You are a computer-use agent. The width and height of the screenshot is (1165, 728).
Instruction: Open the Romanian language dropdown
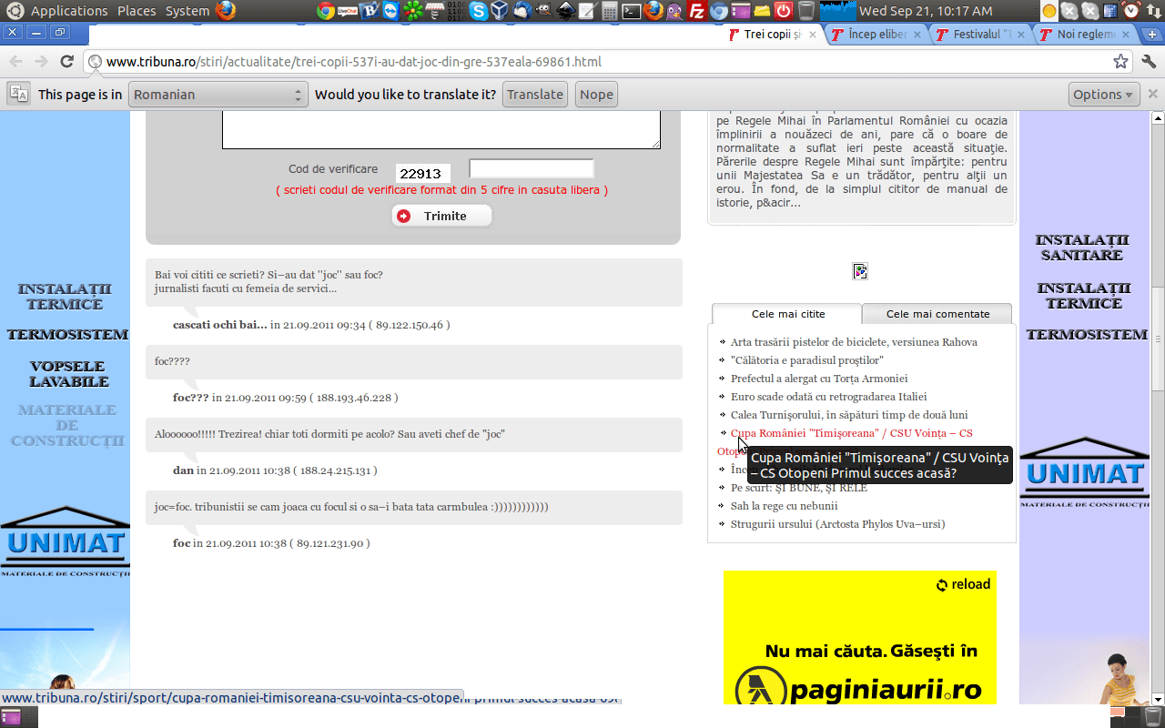point(218,95)
